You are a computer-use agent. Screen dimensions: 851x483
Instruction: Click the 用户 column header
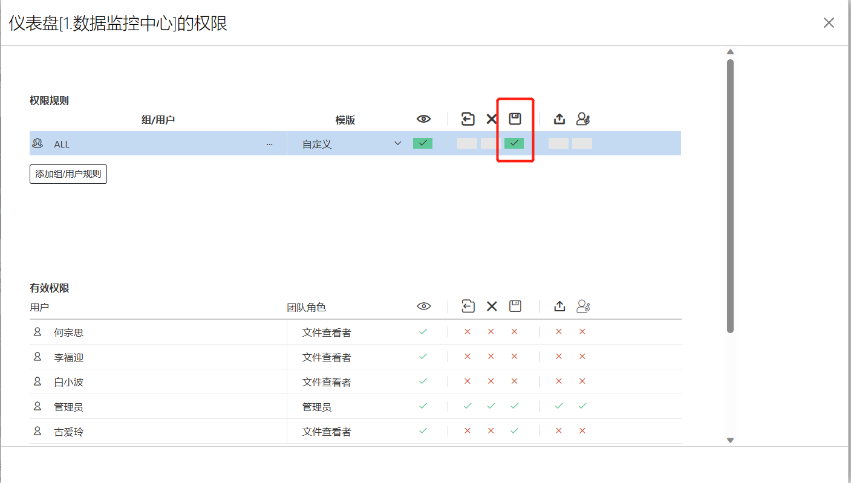point(39,307)
